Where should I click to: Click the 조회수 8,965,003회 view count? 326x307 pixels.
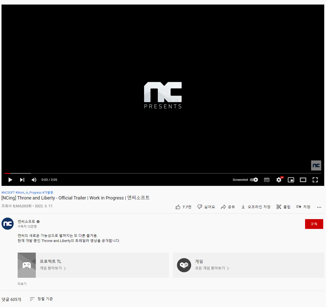pos(16,206)
